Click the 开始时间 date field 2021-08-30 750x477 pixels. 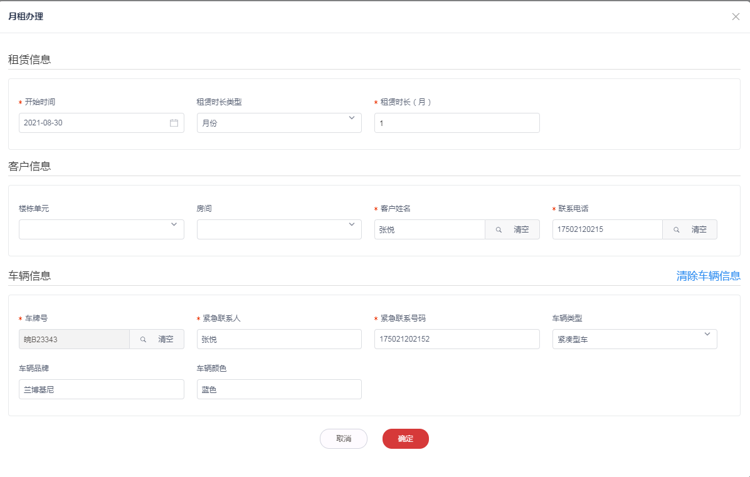click(102, 123)
